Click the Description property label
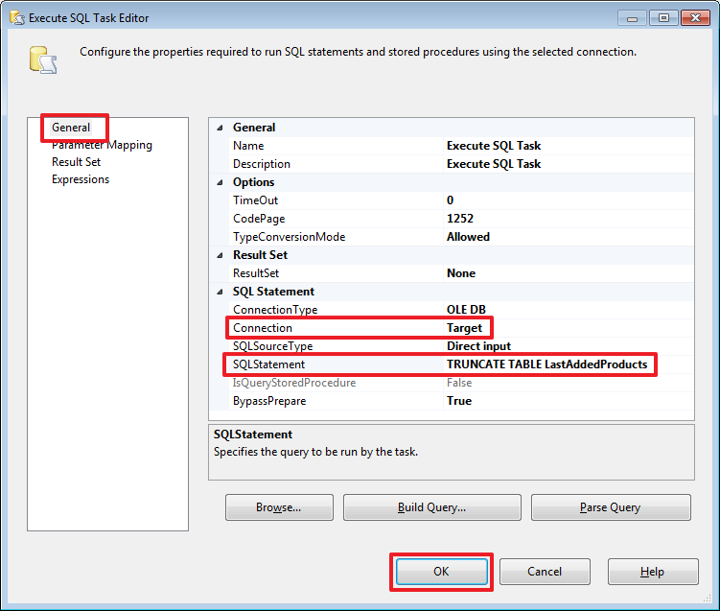Screen dimensions: 720x611 (x=262, y=164)
